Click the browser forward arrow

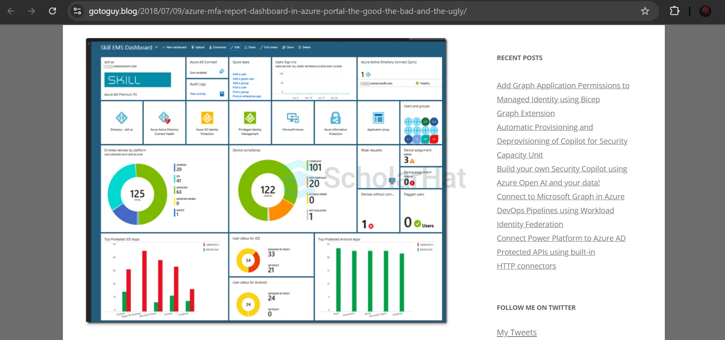pos(32,11)
